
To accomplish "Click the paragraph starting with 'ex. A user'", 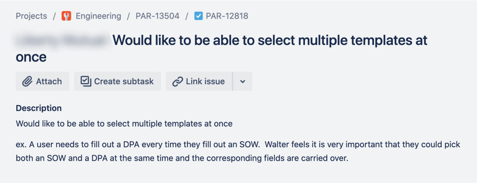I will pyautogui.click(x=238, y=145).
